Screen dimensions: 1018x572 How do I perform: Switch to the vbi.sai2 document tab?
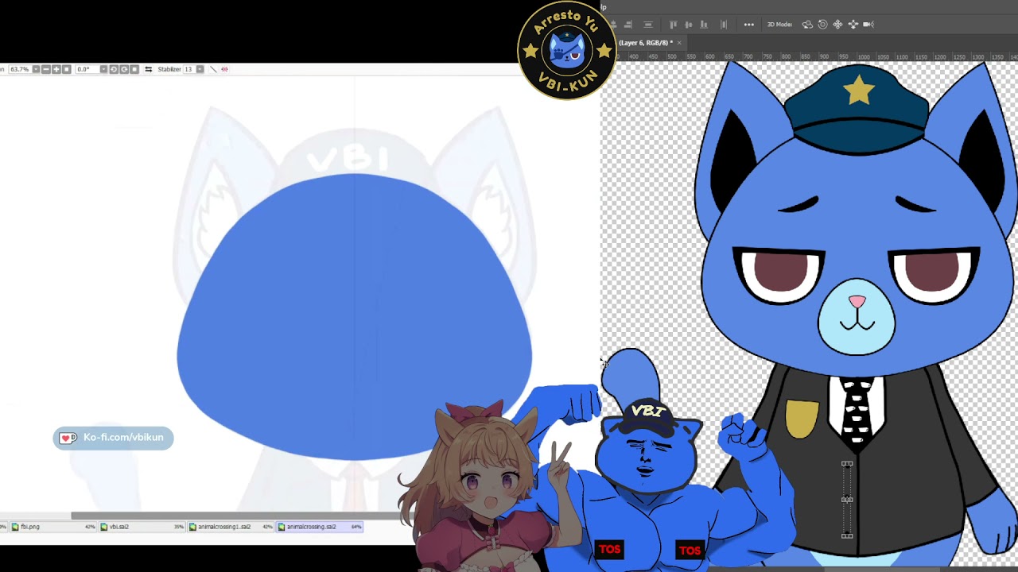pyautogui.click(x=142, y=527)
